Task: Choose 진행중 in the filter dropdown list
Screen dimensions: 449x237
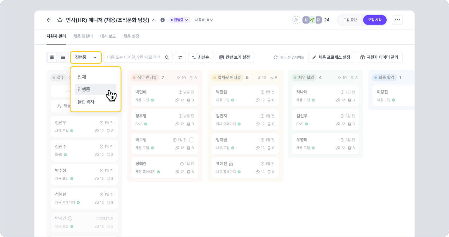Action: [x=95, y=89]
